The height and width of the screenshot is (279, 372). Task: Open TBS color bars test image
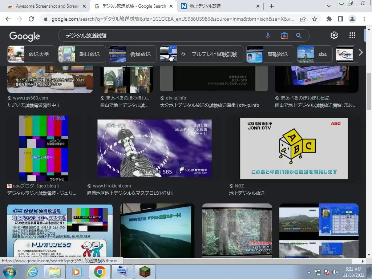(x=44, y=148)
